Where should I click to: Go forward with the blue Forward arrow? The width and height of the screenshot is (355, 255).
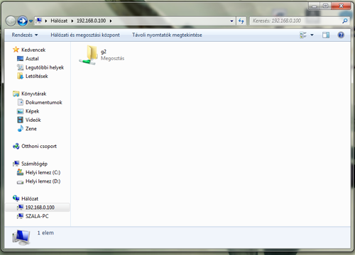[23, 21]
